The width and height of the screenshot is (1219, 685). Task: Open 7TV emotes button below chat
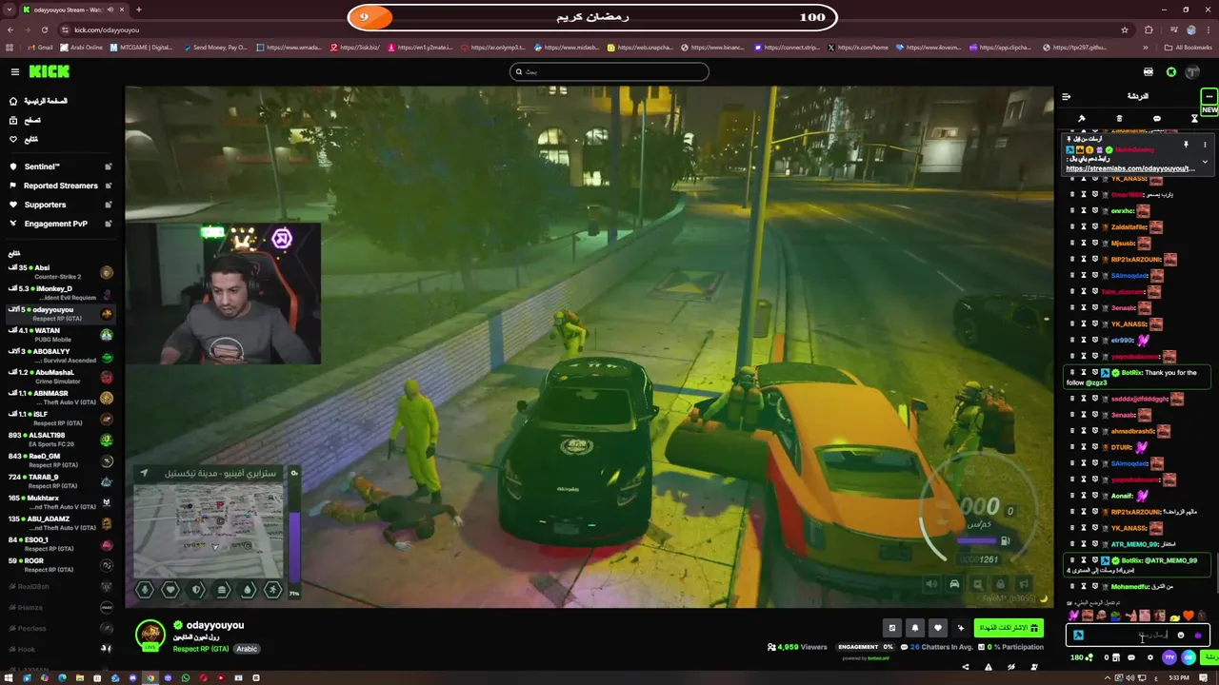(1169, 657)
